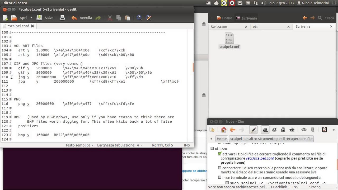Undo the last edit with Annulla
The image size is (338, 190).
point(82,18)
